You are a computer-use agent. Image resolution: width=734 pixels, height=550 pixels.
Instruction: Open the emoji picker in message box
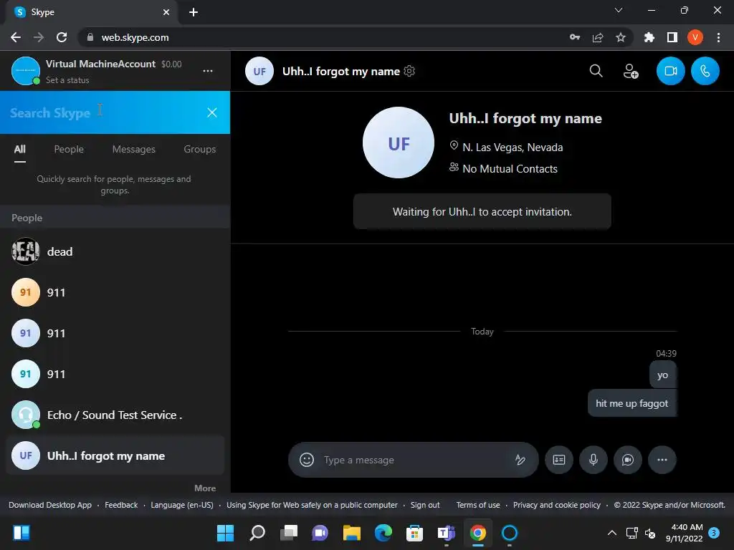click(x=307, y=460)
